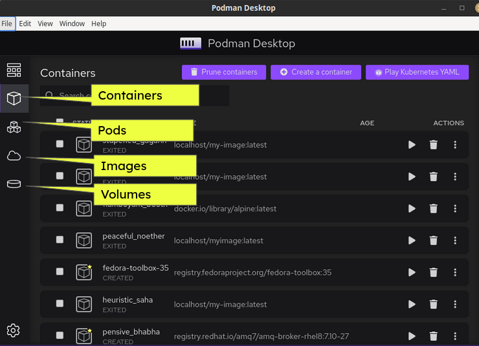
Task: Click the ACTIONS column header
Action: click(x=449, y=123)
